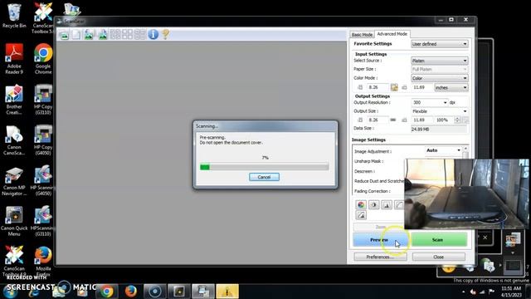
Task: Open the Output Resolution 300 dropdown
Action: pos(430,102)
